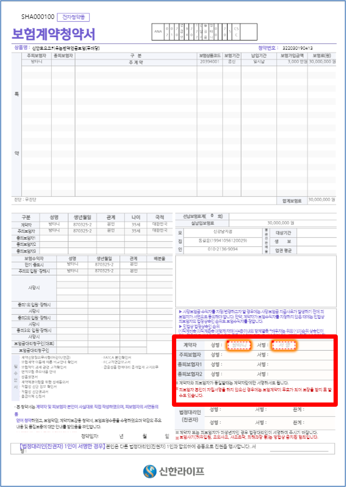Viewport: 346px width, 487px height.
Task: Click the 합계보험료 amount 30,000,000 원
Action: pos(322,200)
